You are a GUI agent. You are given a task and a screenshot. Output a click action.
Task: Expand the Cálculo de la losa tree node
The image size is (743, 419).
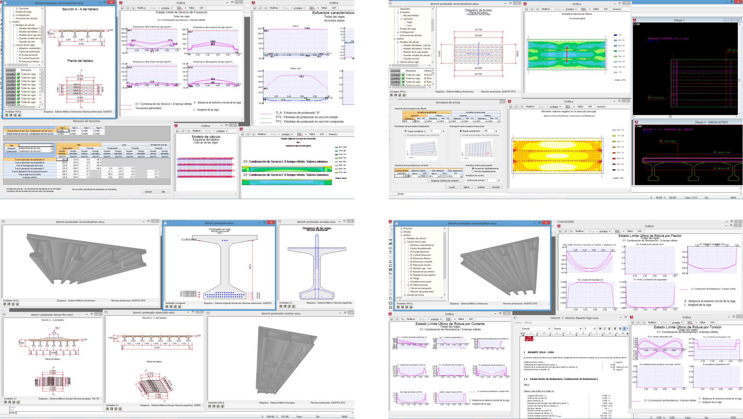point(405,295)
